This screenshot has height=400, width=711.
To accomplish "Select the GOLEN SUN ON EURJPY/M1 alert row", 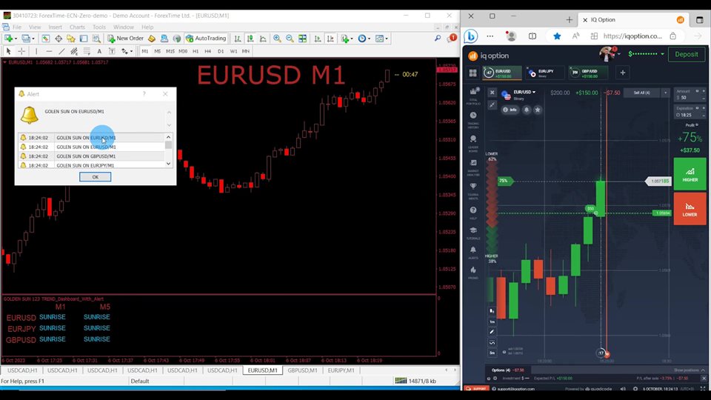I will (91, 165).
